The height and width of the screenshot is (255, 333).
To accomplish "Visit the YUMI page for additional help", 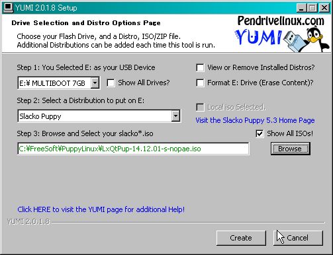I will coord(101,209).
